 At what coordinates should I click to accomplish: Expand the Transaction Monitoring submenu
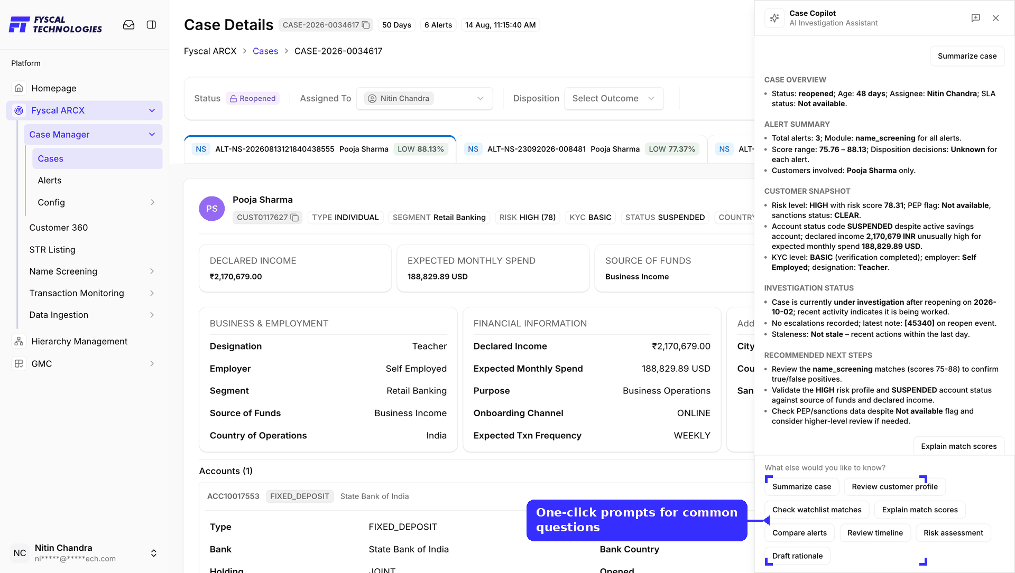(152, 293)
